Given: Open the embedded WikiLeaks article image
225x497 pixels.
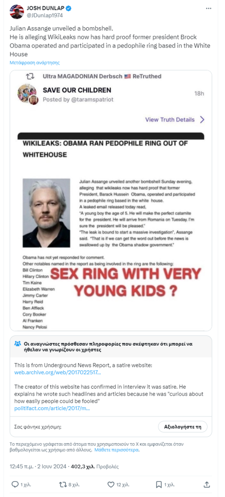Looking at the screenshot, I should tap(111, 231).
